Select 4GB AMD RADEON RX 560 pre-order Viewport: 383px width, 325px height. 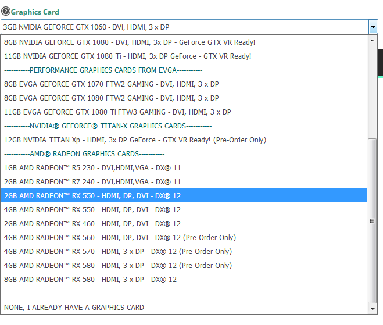[x=184, y=238]
